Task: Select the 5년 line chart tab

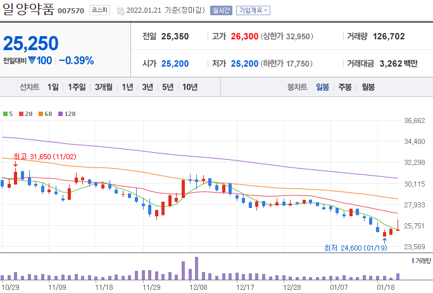Action: [168, 87]
